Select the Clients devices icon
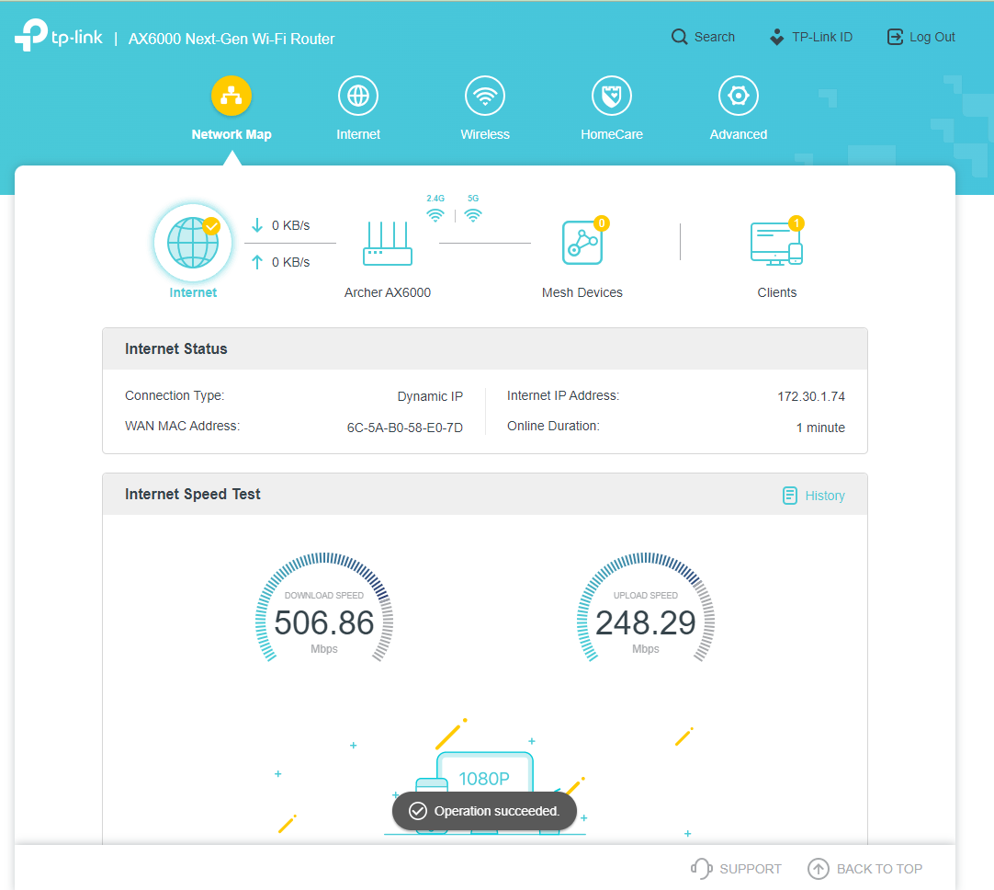 coord(776,244)
